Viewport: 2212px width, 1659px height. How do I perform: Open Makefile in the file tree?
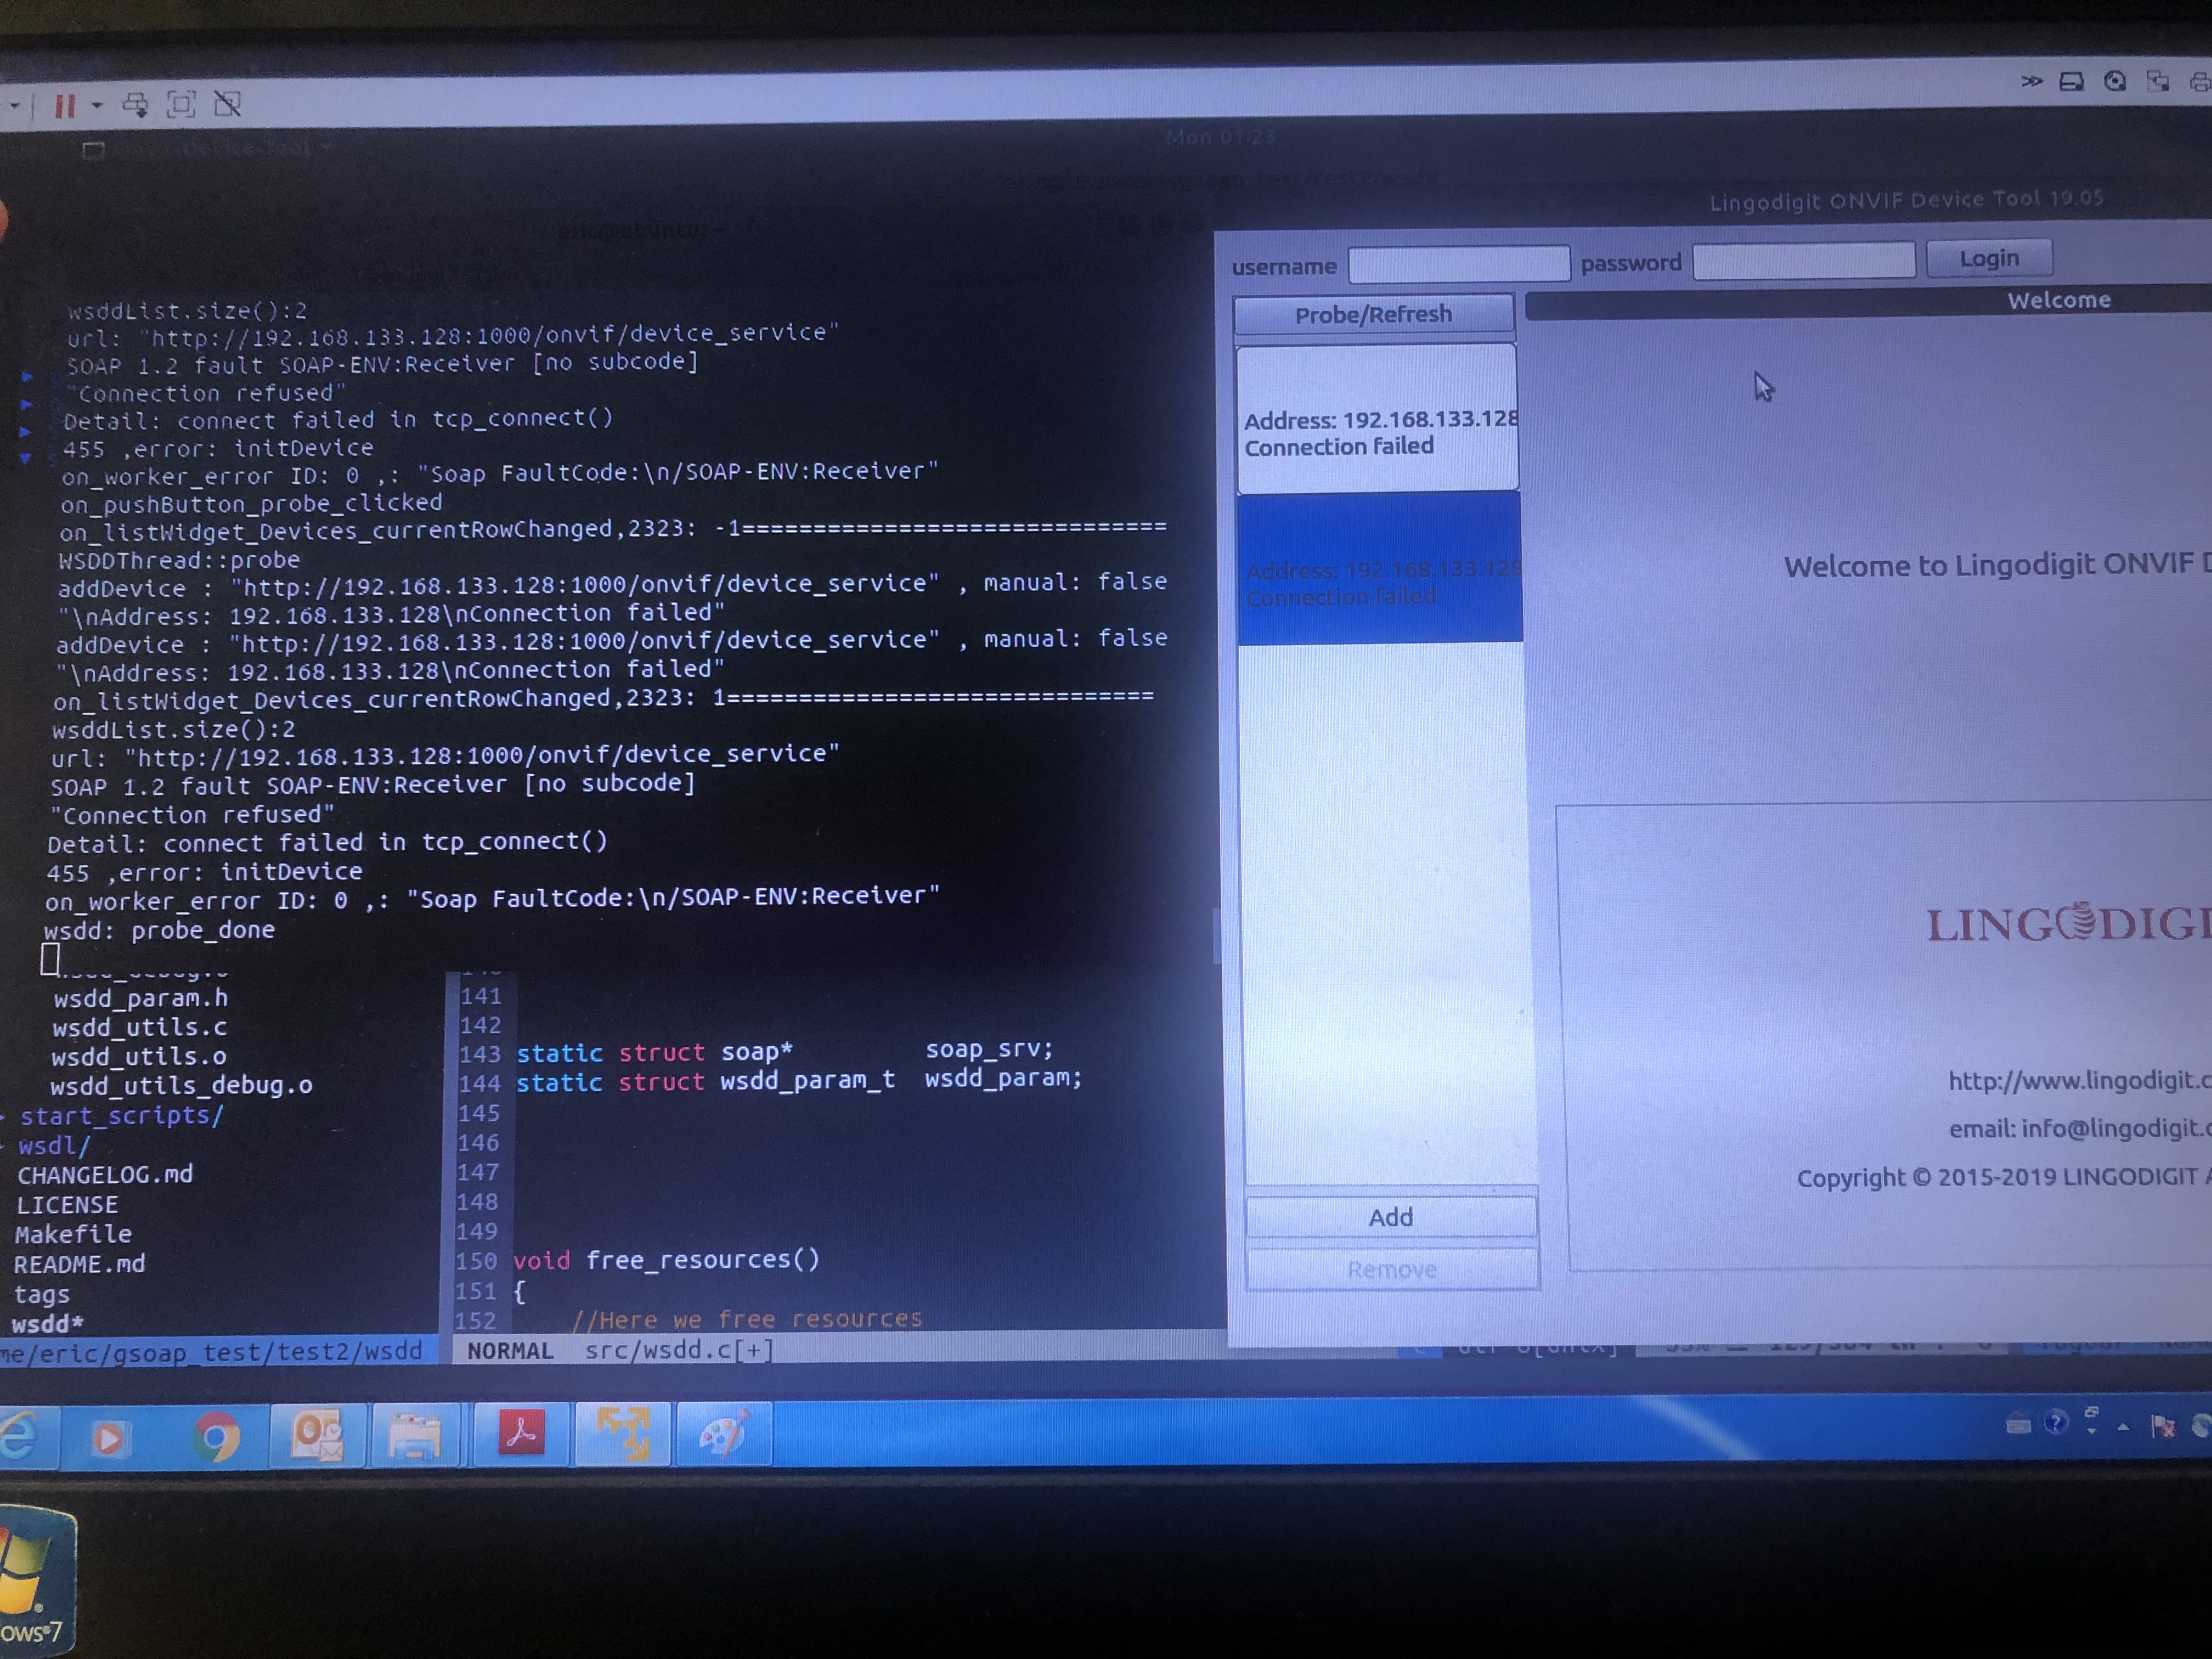73,1234
